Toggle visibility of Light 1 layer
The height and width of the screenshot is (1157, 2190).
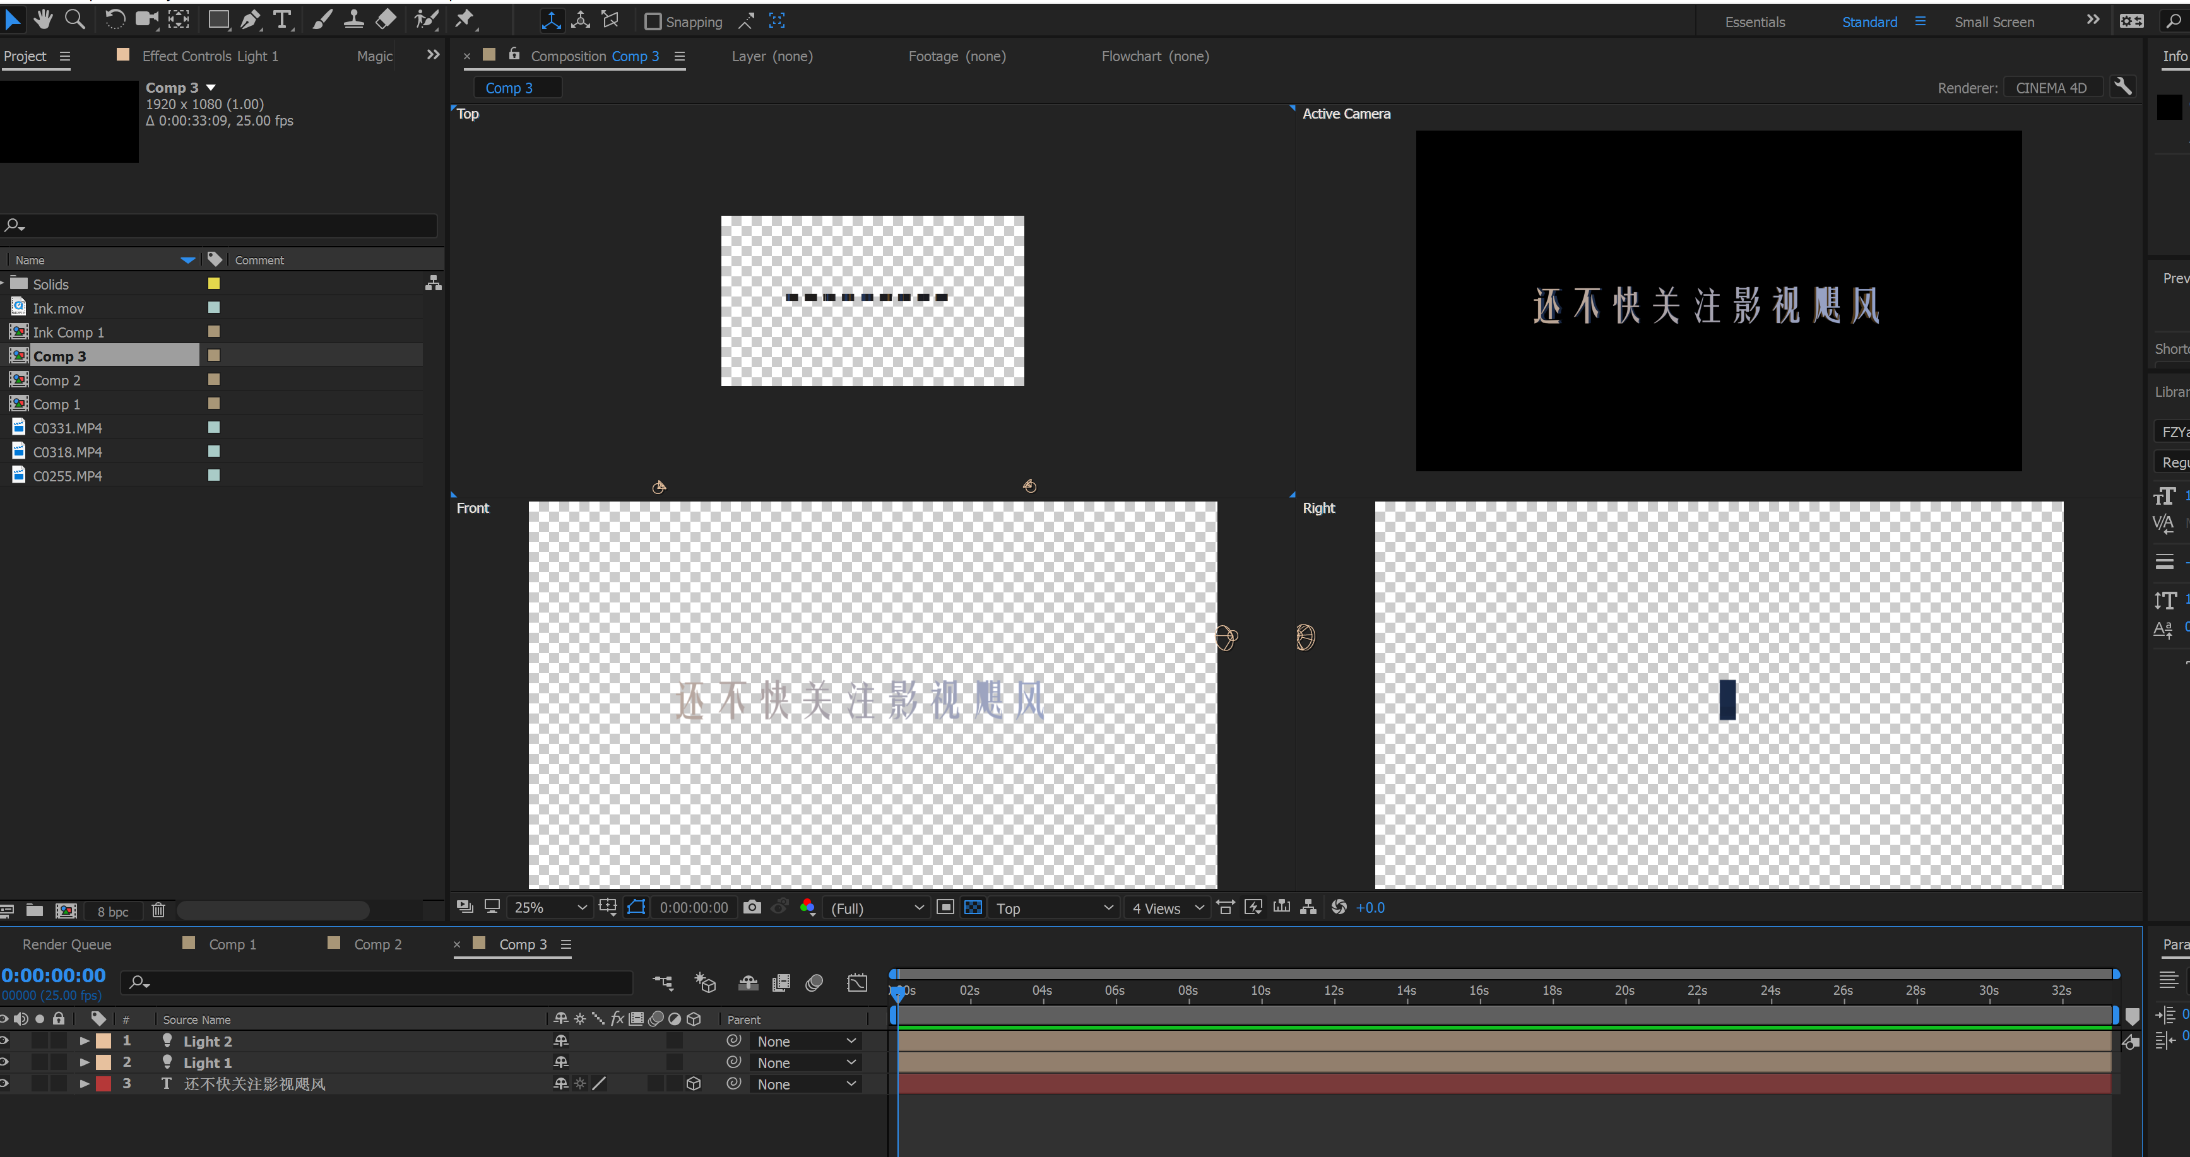[x=11, y=1062]
